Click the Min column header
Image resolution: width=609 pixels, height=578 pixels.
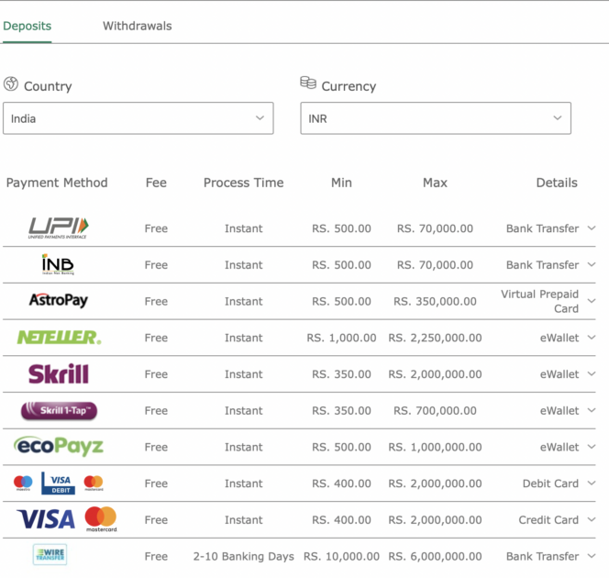coord(341,183)
